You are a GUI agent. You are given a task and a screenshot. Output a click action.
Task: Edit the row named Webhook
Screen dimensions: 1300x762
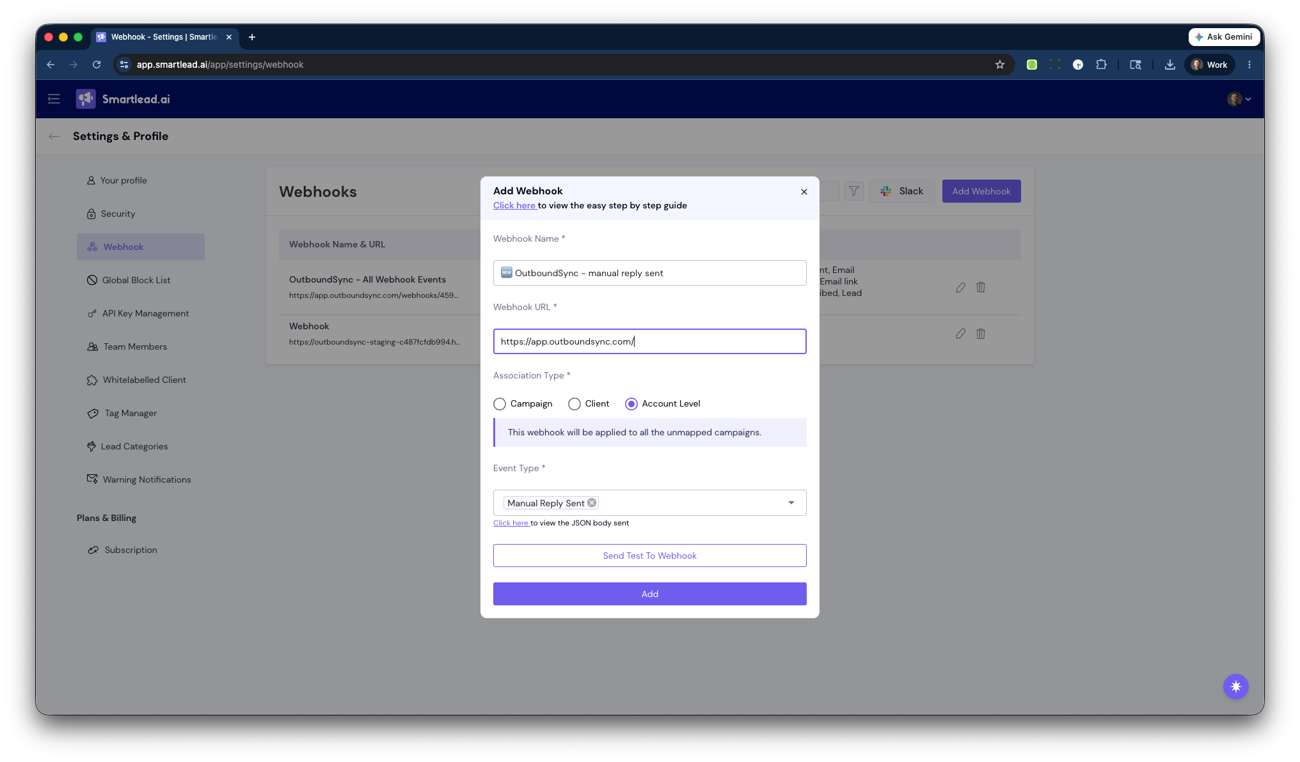[960, 334]
